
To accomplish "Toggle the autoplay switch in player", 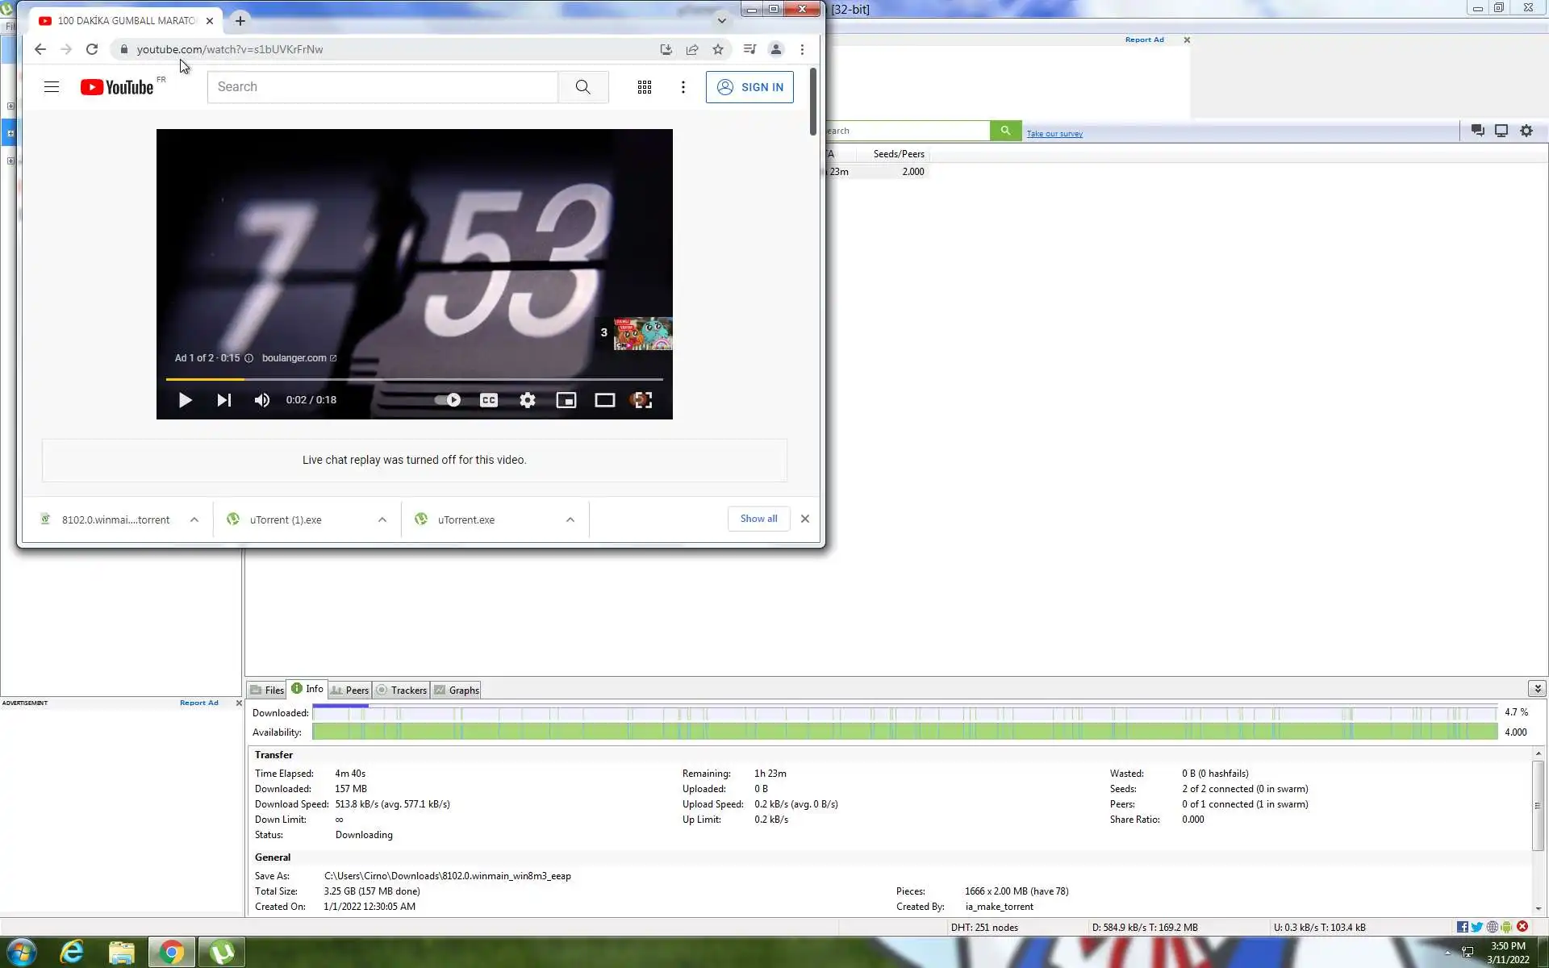I will [448, 400].
